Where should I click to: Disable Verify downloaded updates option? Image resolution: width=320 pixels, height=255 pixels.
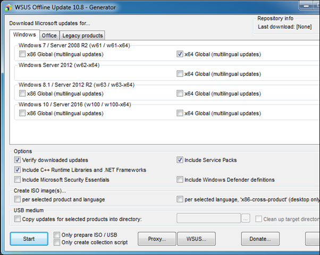coord(18,160)
